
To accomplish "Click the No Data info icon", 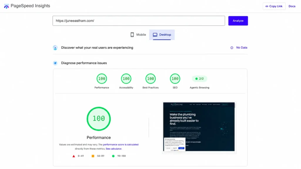I will pos(232,48).
